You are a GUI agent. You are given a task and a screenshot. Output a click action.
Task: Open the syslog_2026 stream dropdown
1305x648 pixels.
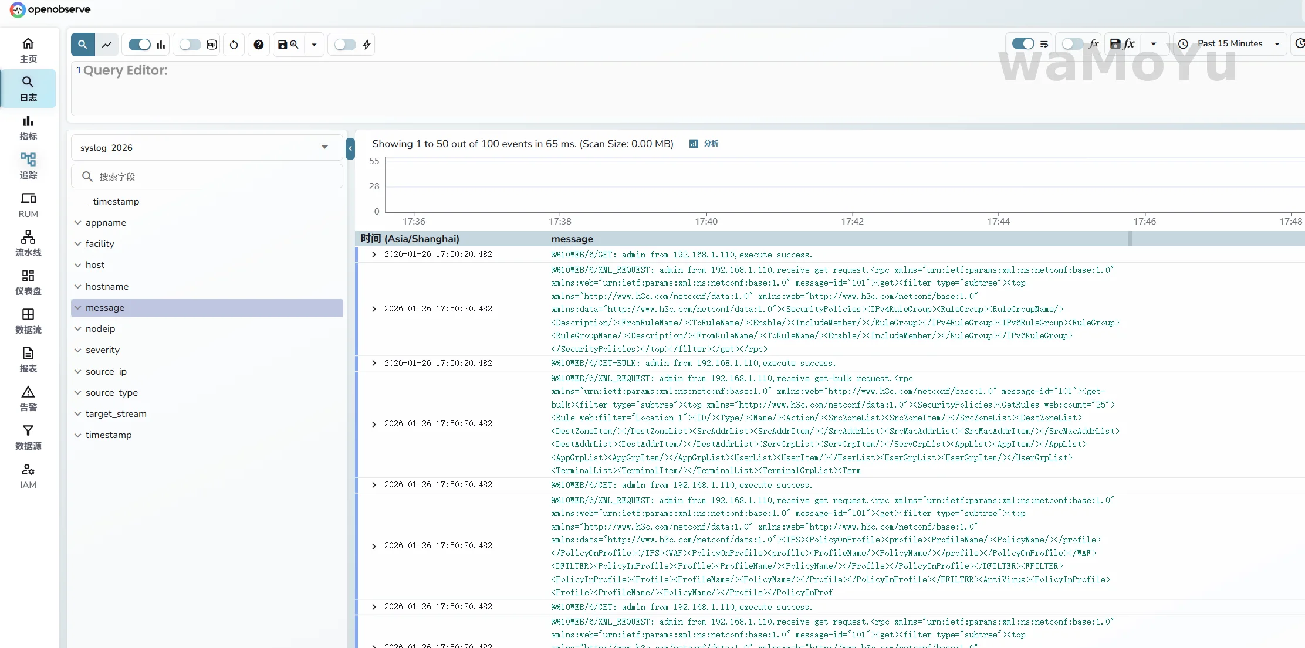[207, 147]
